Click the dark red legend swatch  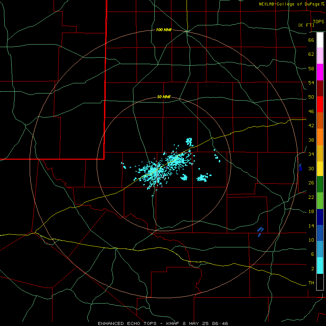pos(320,88)
